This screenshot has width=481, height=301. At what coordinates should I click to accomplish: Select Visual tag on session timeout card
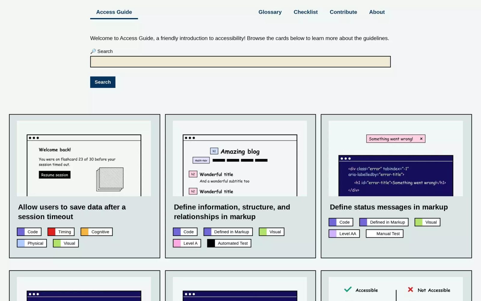click(66, 243)
